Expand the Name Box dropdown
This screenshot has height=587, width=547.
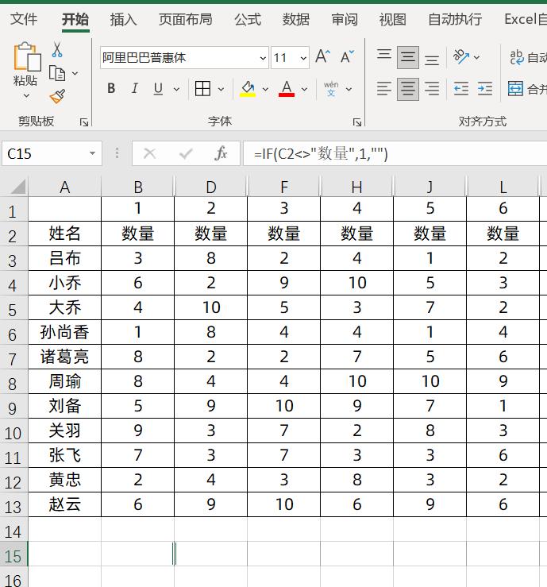pyautogui.click(x=92, y=153)
